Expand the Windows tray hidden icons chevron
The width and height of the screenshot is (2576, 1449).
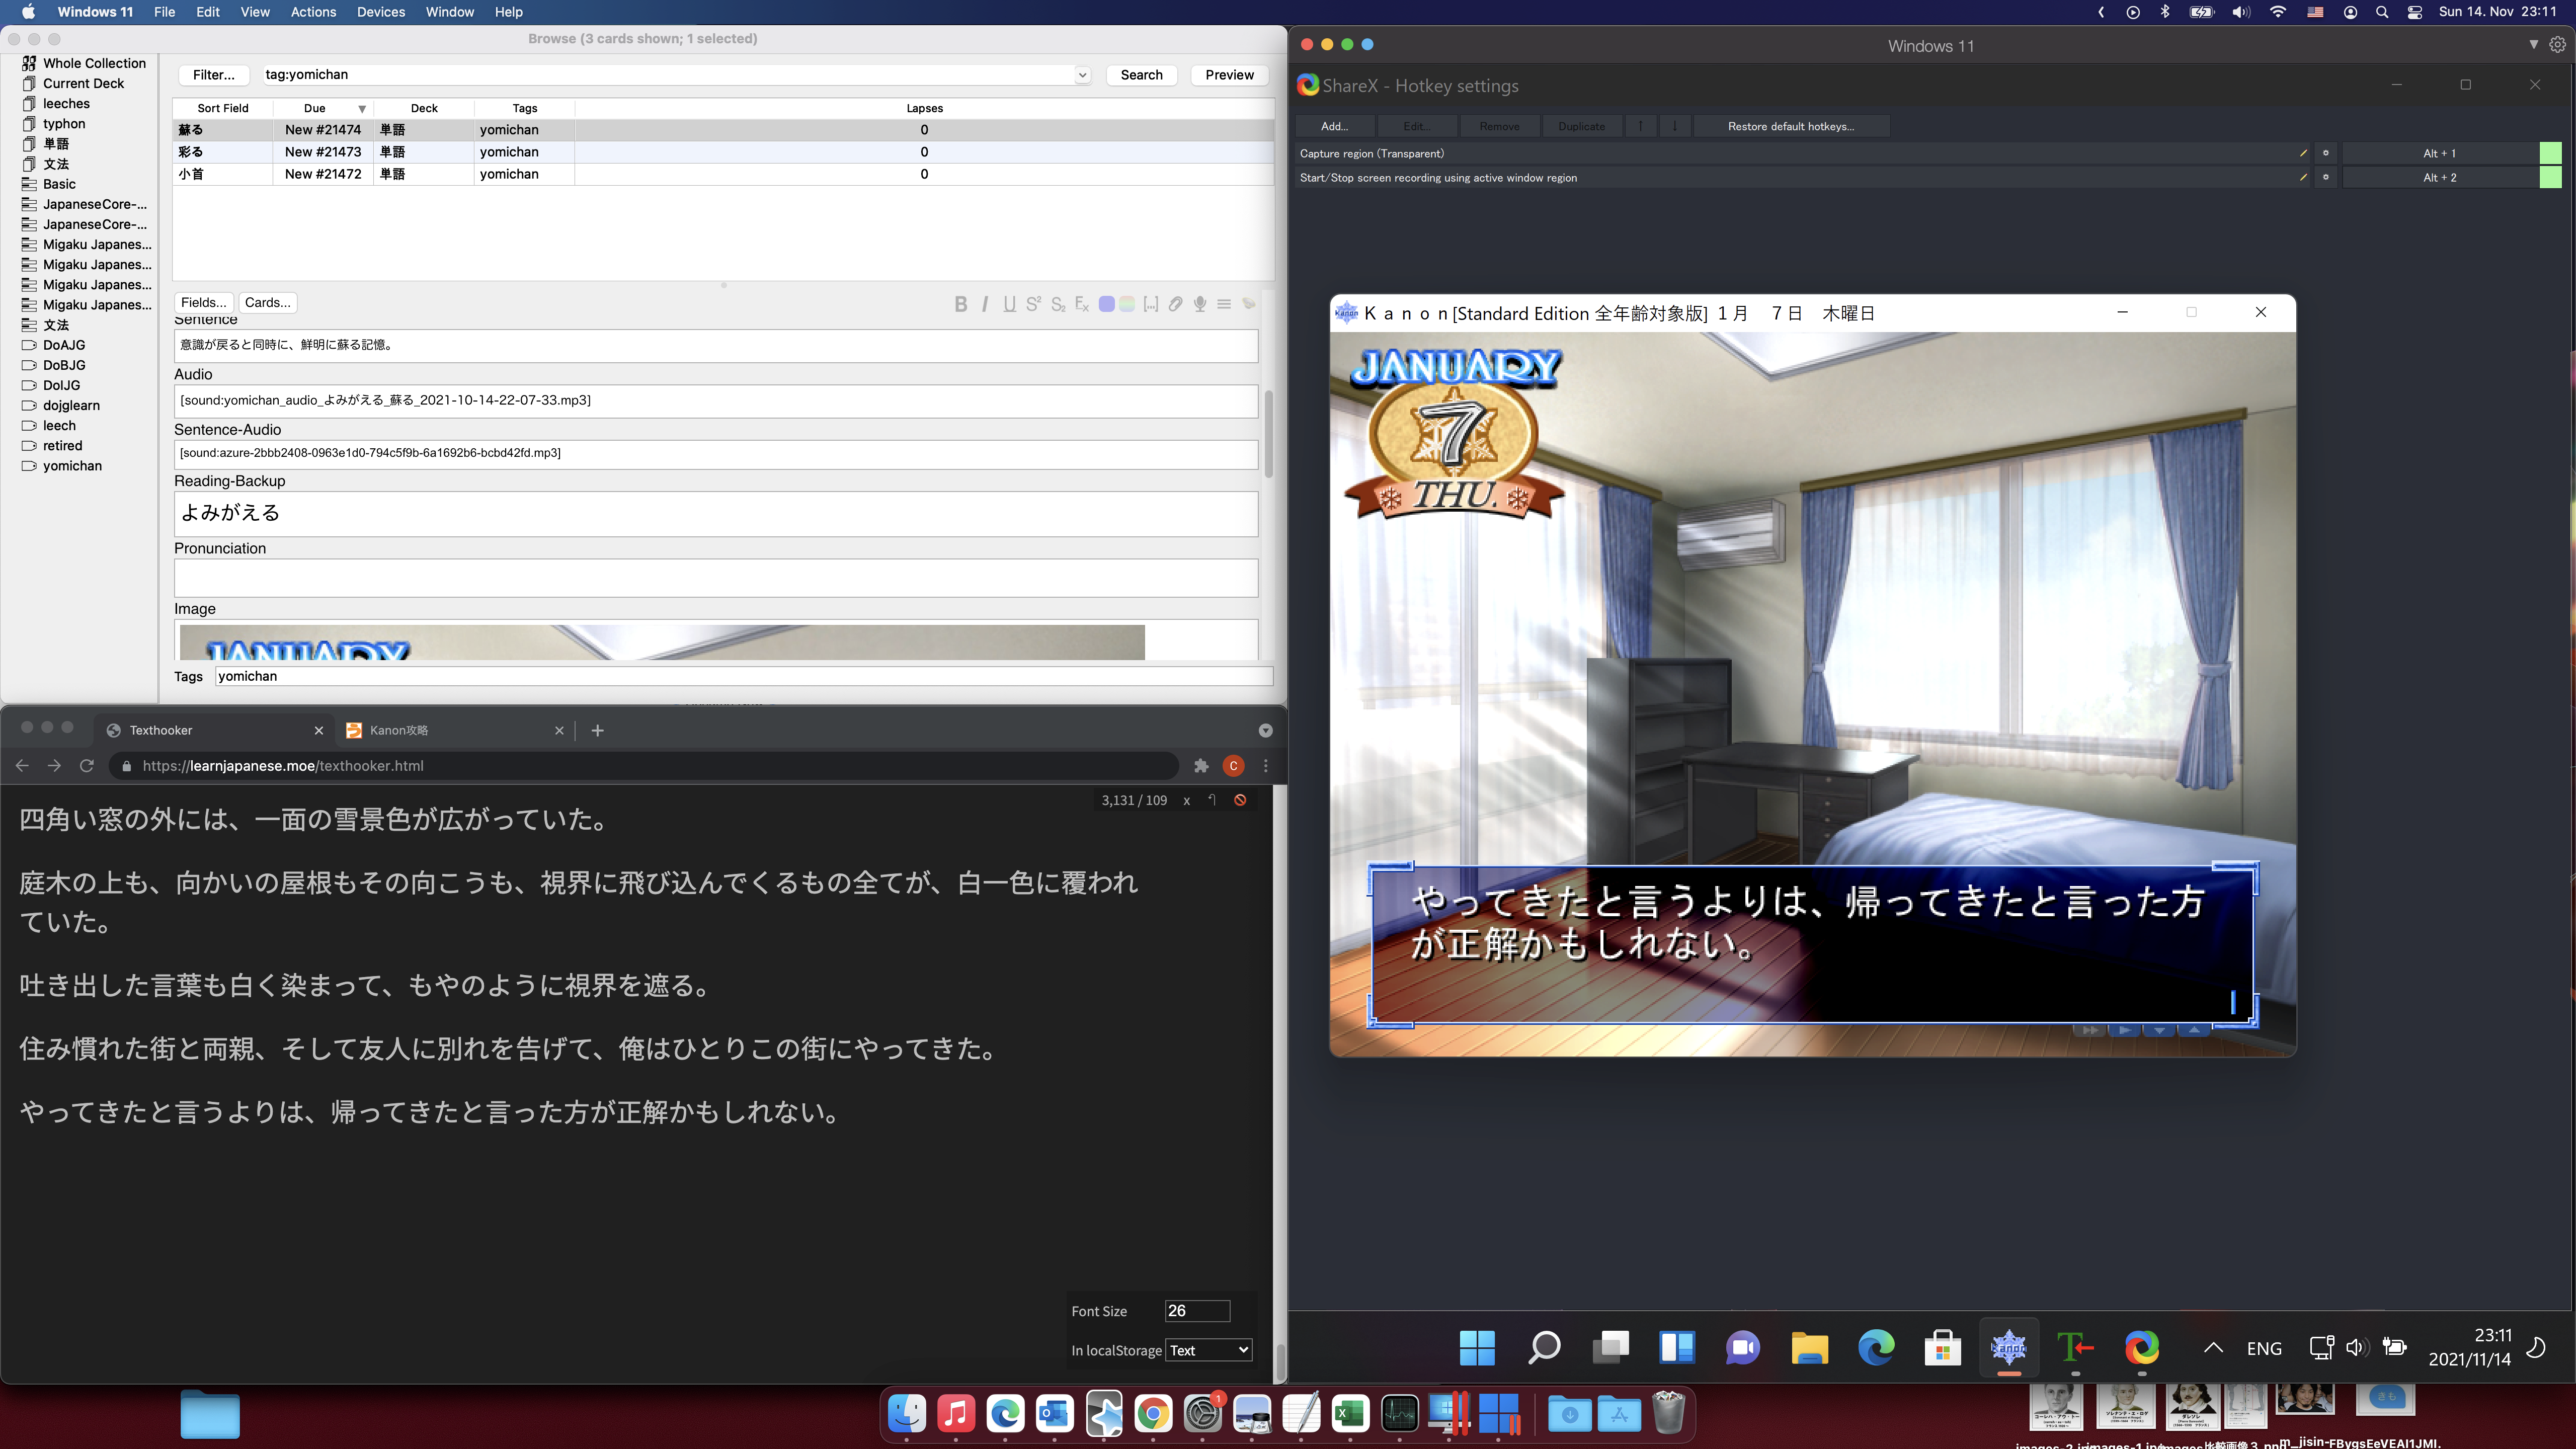(x=2213, y=1348)
